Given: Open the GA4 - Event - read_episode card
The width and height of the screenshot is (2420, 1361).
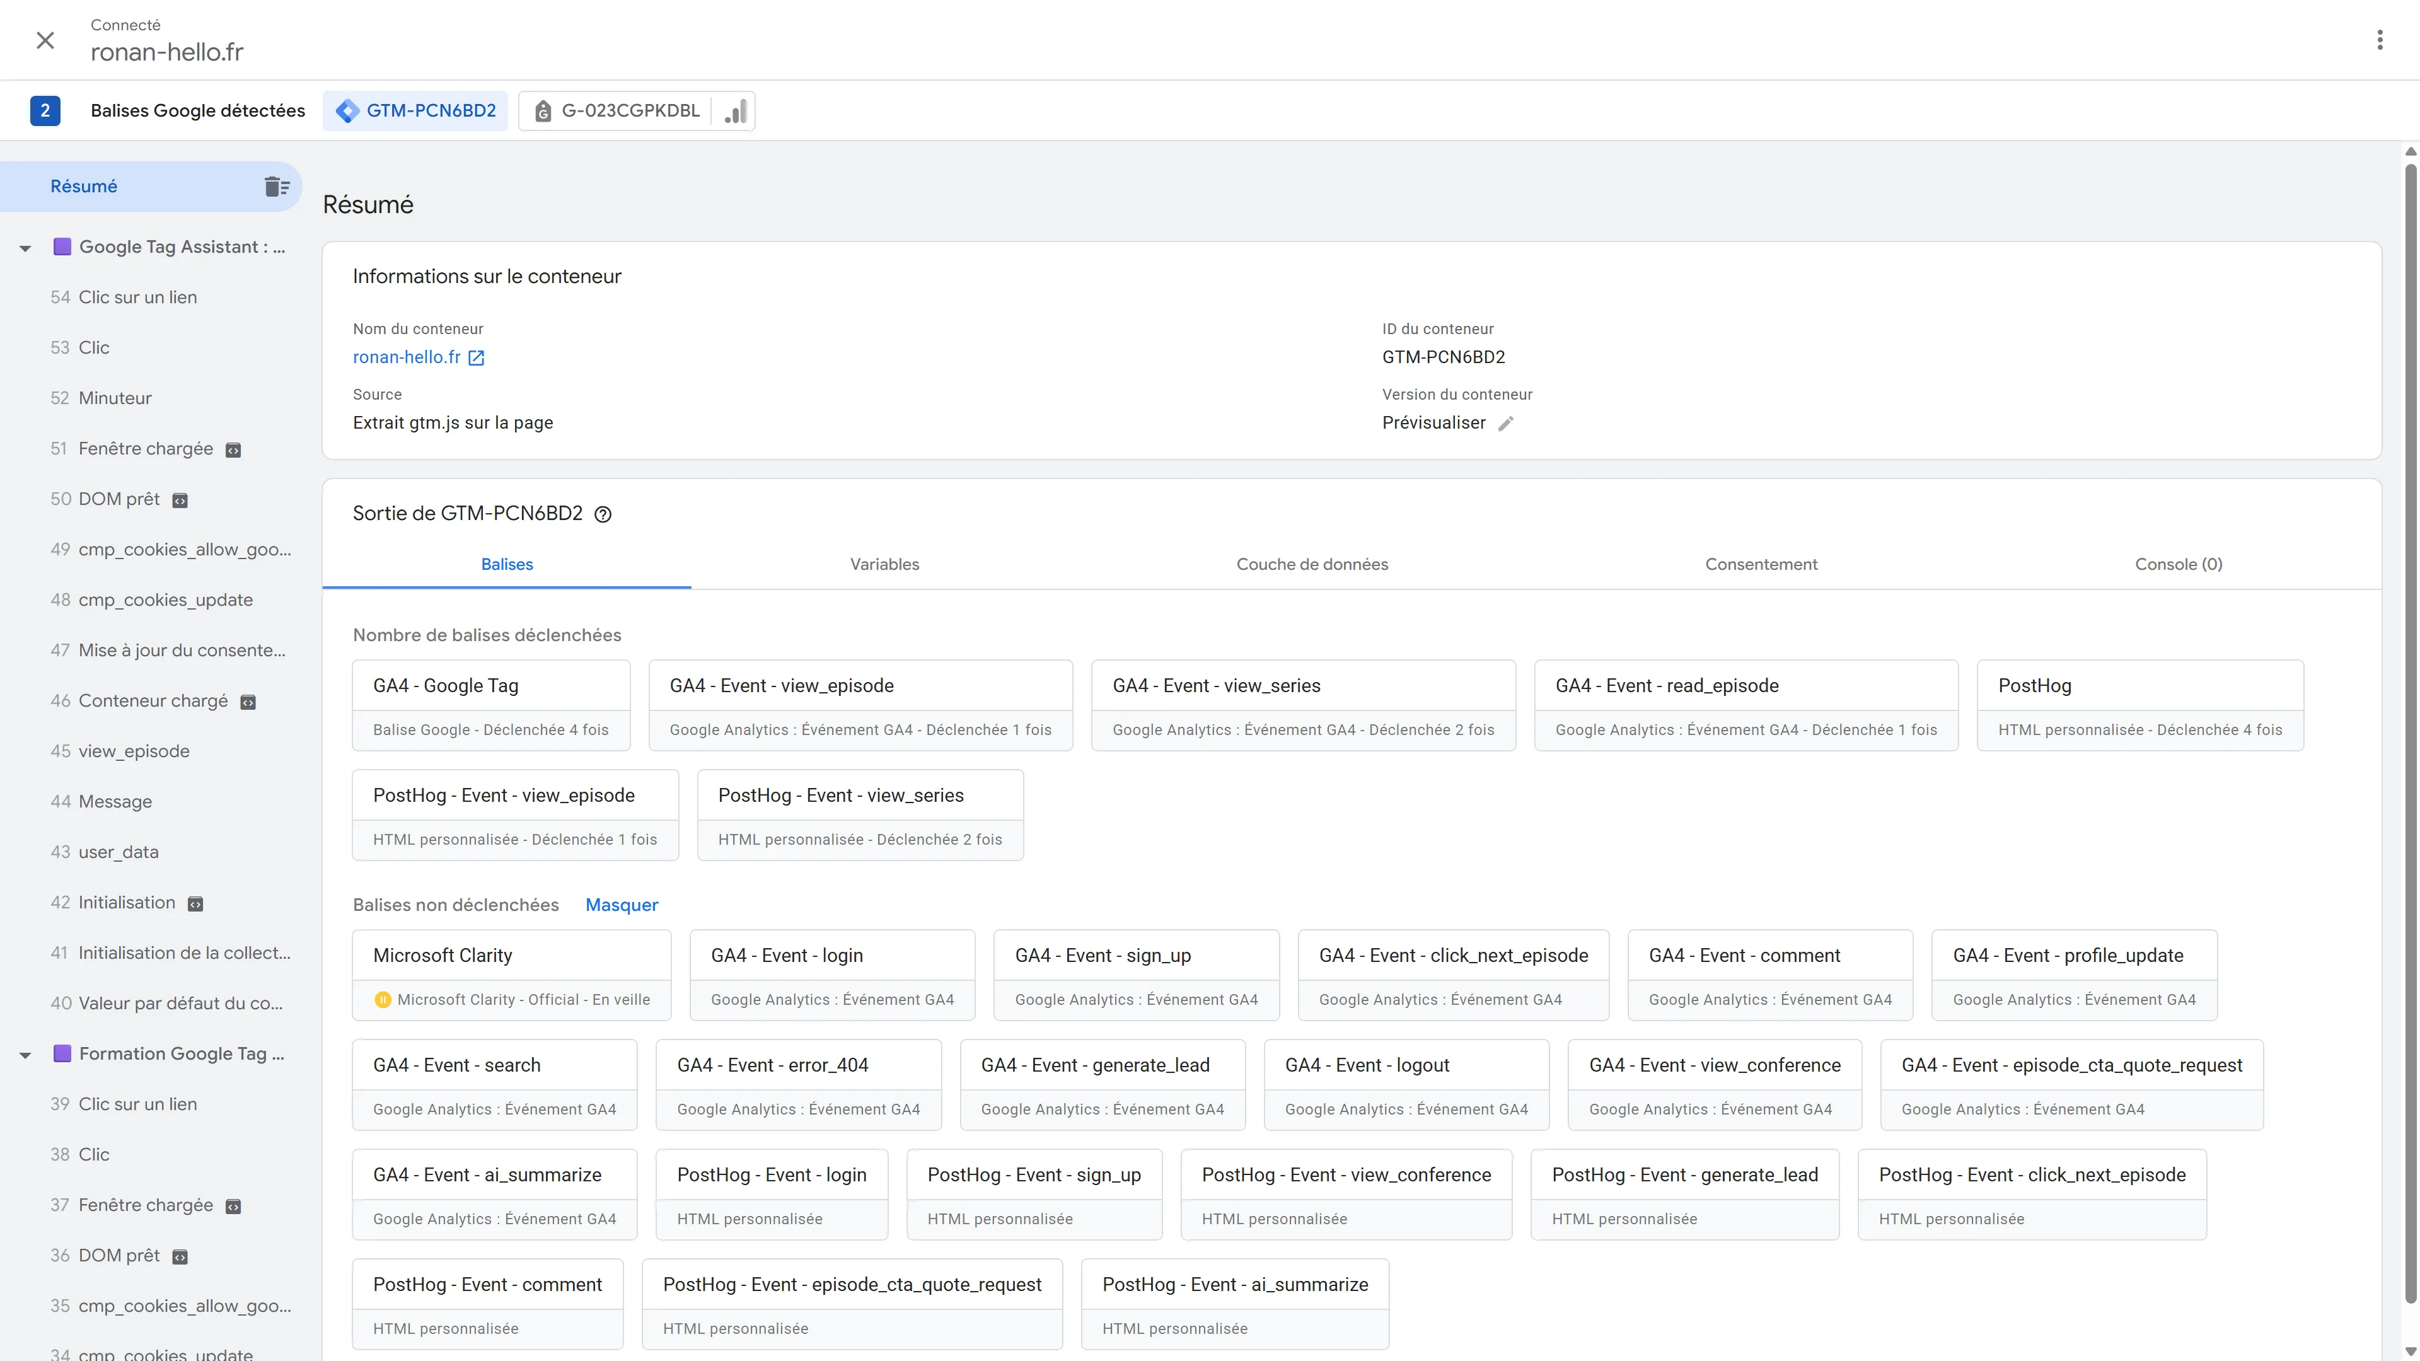Looking at the screenshot, I should [x=1746, y=705].
